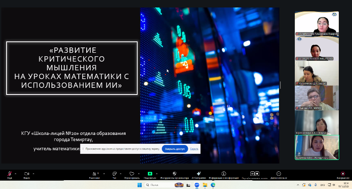
Task: Select the top participant video thumbnail
Action: (x=316, y=23)
